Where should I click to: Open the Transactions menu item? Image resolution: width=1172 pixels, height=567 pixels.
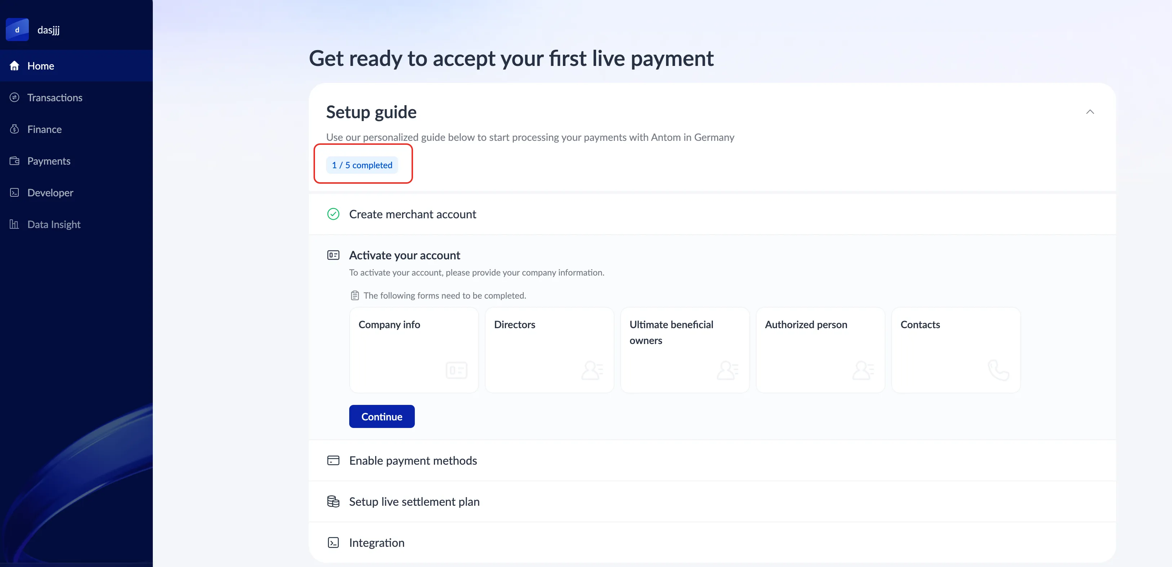54,98
